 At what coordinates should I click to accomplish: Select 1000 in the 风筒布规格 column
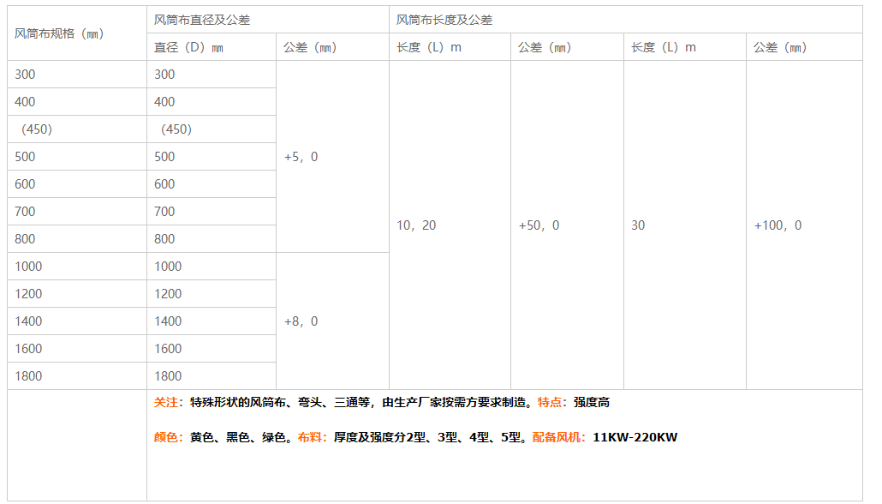click(x=28, y=267)
